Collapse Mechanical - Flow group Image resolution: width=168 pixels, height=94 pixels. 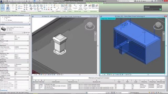[x=28, y=53]
